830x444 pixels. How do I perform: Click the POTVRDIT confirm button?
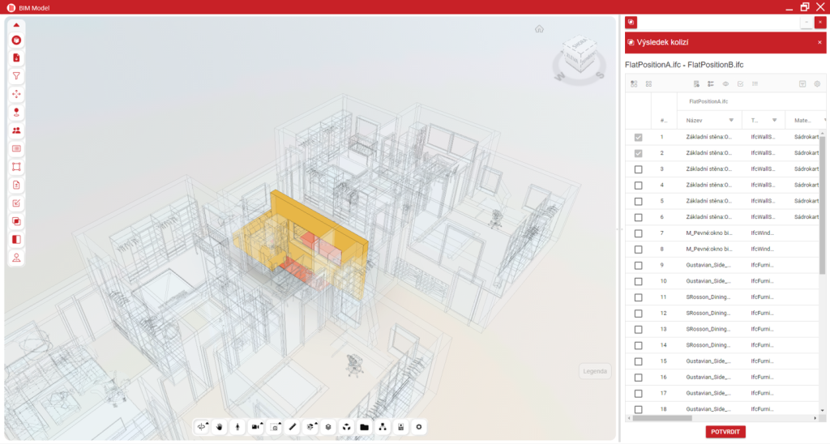(725, 432)
